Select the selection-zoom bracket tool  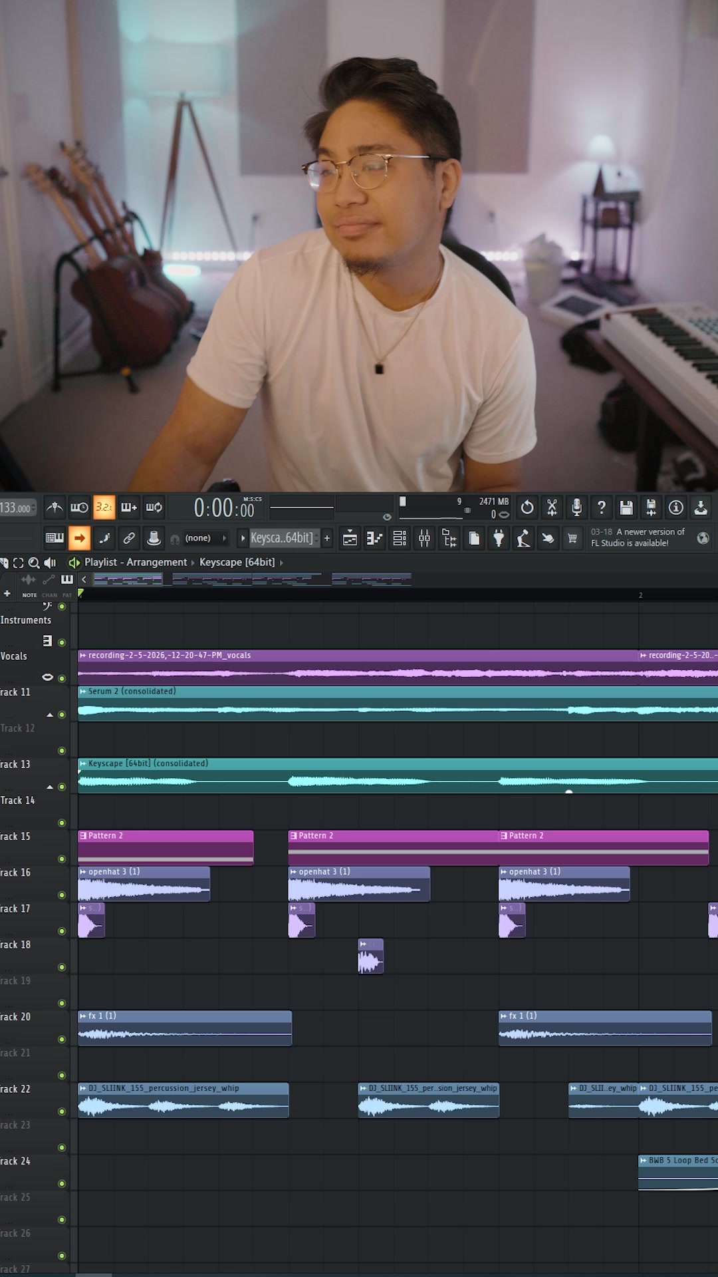[18, 563]
